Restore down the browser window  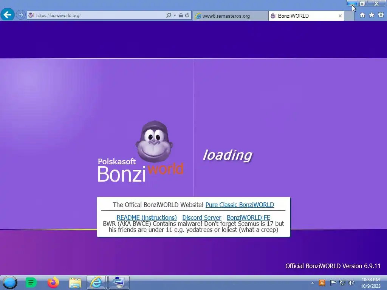362,3
